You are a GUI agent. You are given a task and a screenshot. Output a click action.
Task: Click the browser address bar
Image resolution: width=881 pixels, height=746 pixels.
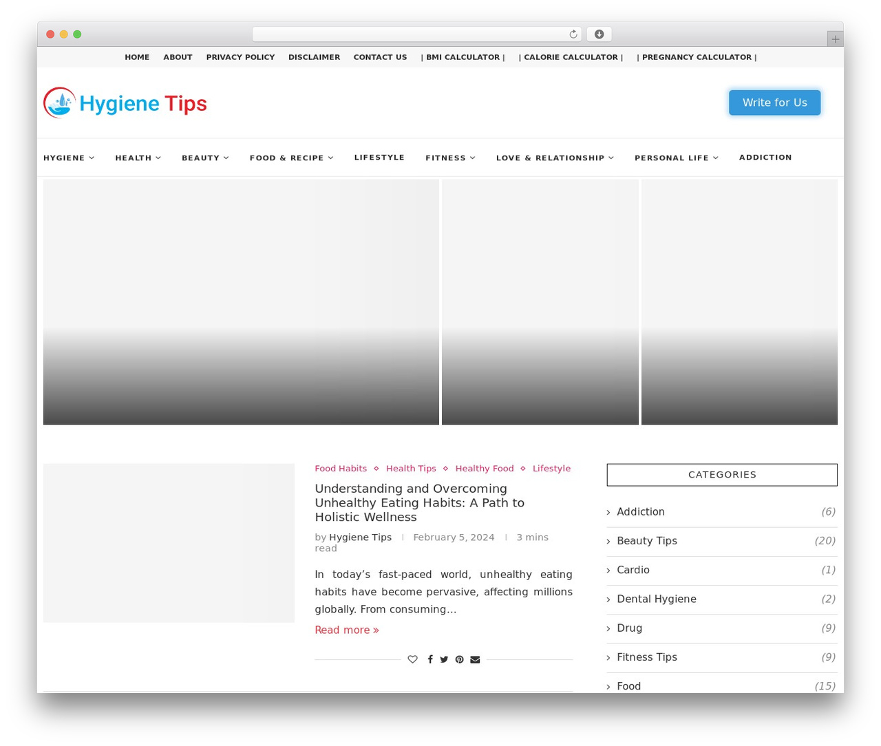coord(416,34)
